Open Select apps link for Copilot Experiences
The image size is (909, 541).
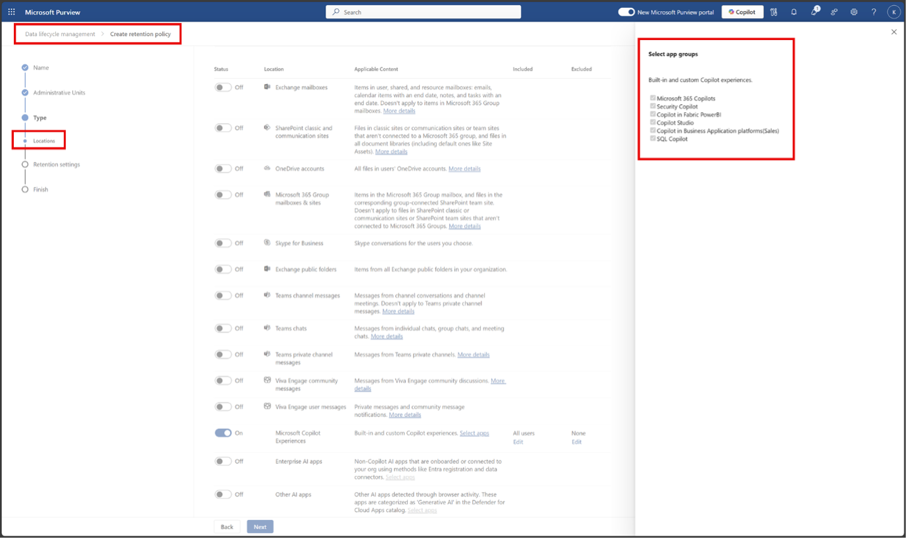[x=474, y=433]
